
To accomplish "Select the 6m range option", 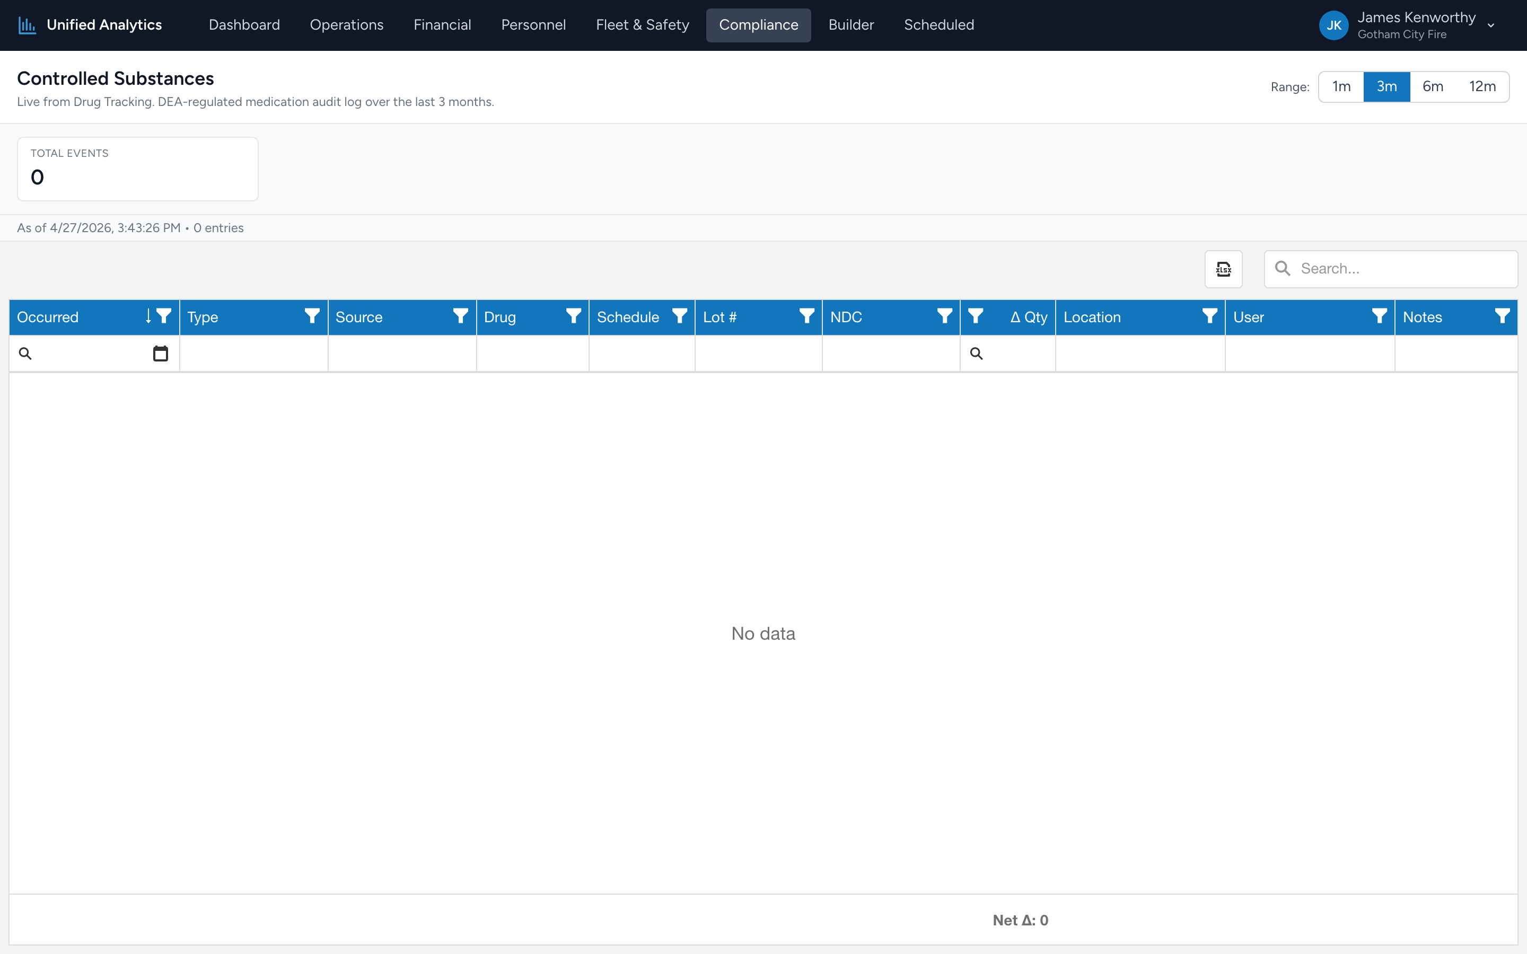I will [x=1433, y=86].
